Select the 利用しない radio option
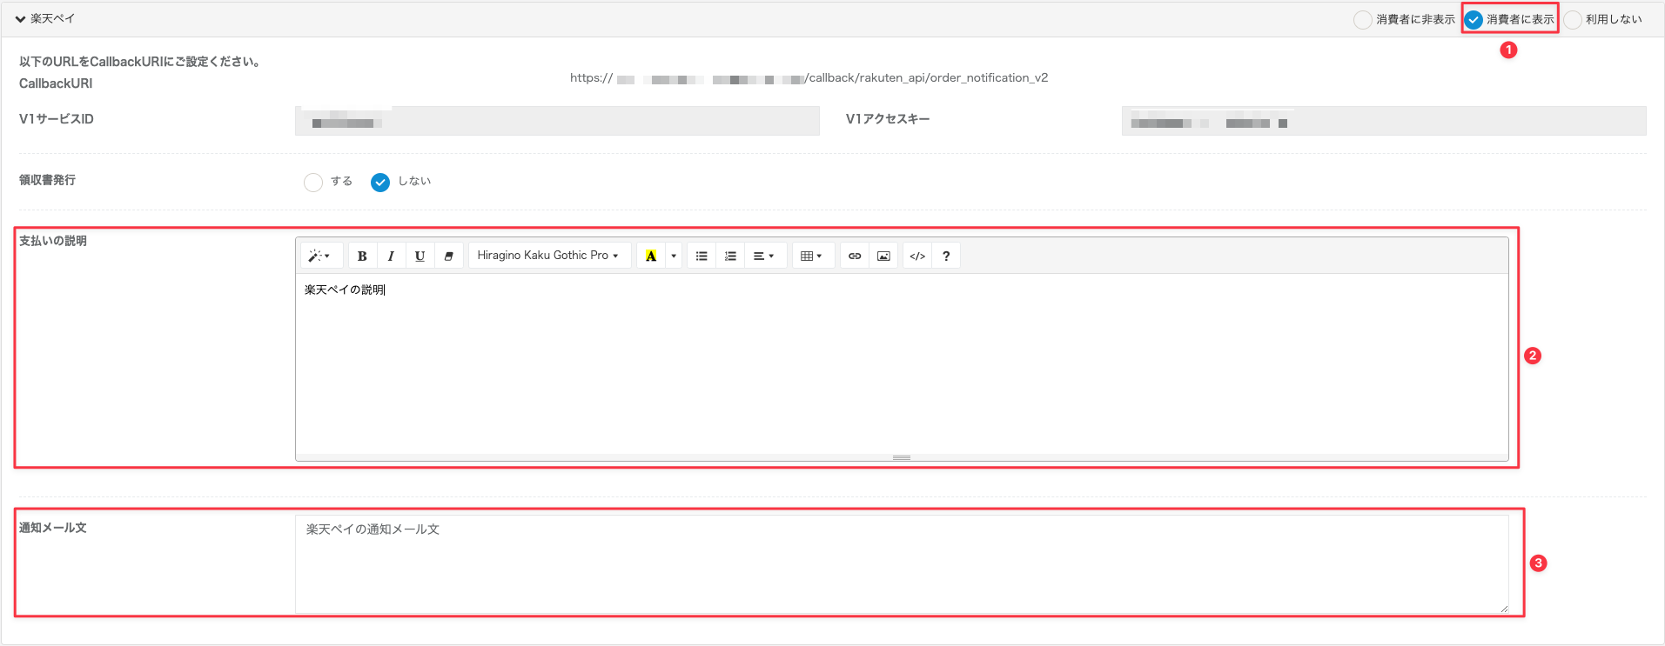The width and height of the screenshot is (1665, 646). click(x=1573, y=19)
